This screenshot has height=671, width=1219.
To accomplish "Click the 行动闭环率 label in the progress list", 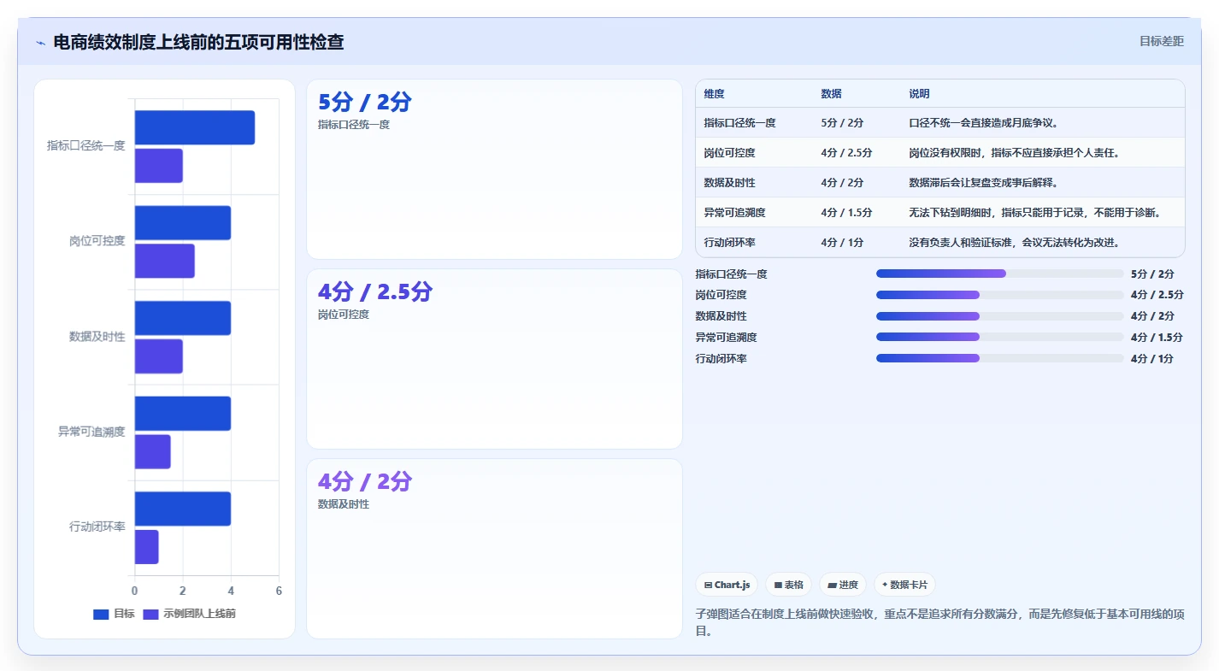I will tap(721, 359).
